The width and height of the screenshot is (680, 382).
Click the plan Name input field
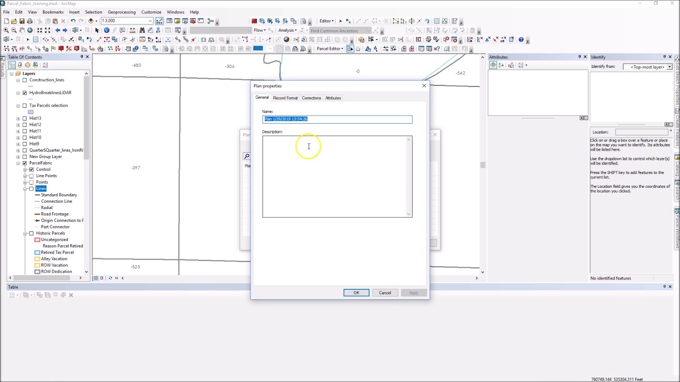(337, 119)
